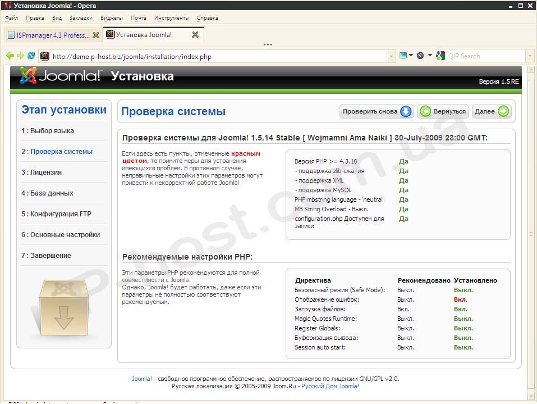Open the Инструменты menu
The height and width of the screenshot is (404, 537).
point(172,18)
